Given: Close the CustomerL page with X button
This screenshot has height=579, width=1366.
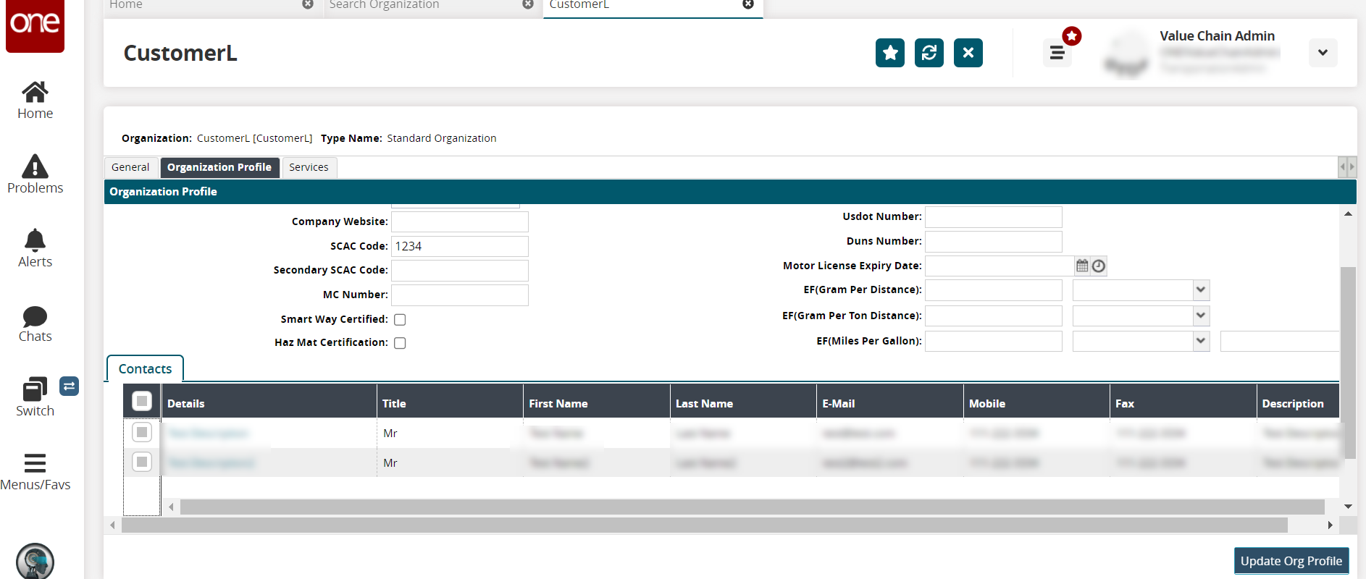Looking at the screenshot, I should click(x=968, y=53).
